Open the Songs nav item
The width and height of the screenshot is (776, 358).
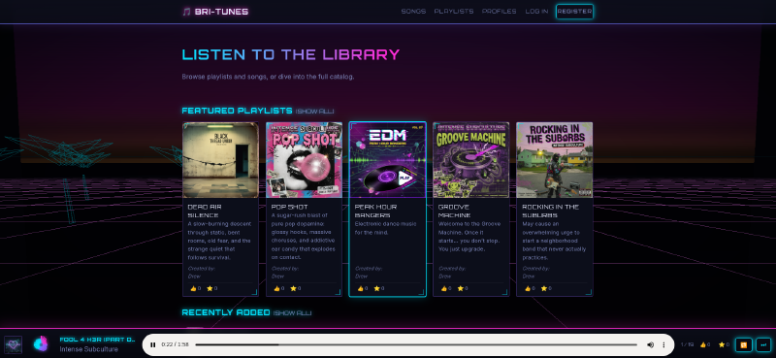413,12
